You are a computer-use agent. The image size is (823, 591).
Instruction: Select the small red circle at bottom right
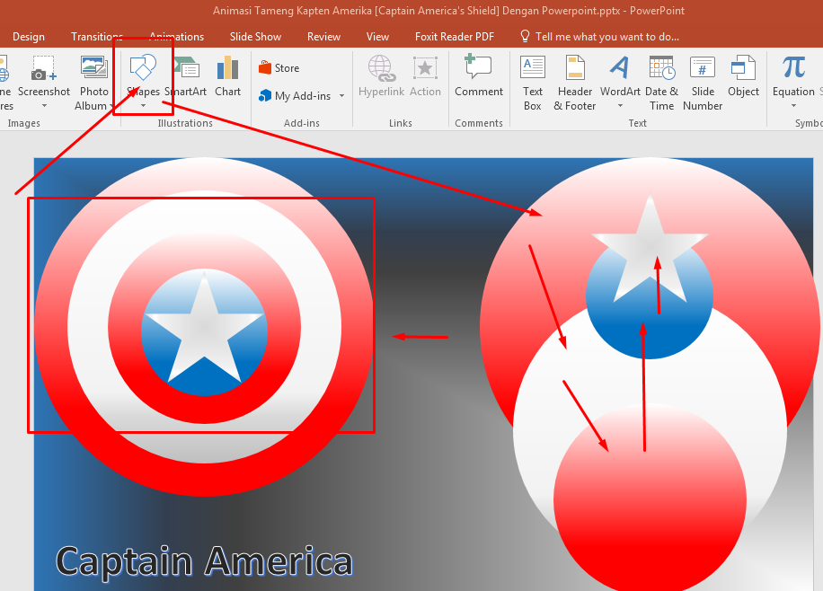[x=650, y=498]
